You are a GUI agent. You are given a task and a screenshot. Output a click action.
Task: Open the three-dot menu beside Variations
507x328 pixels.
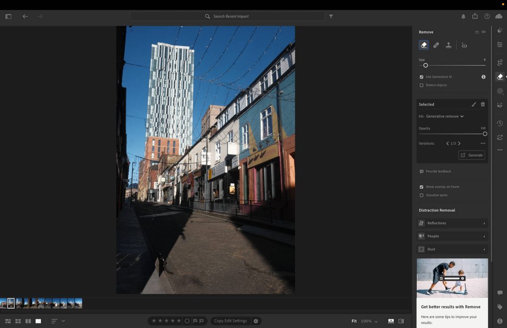click(483, 143)
